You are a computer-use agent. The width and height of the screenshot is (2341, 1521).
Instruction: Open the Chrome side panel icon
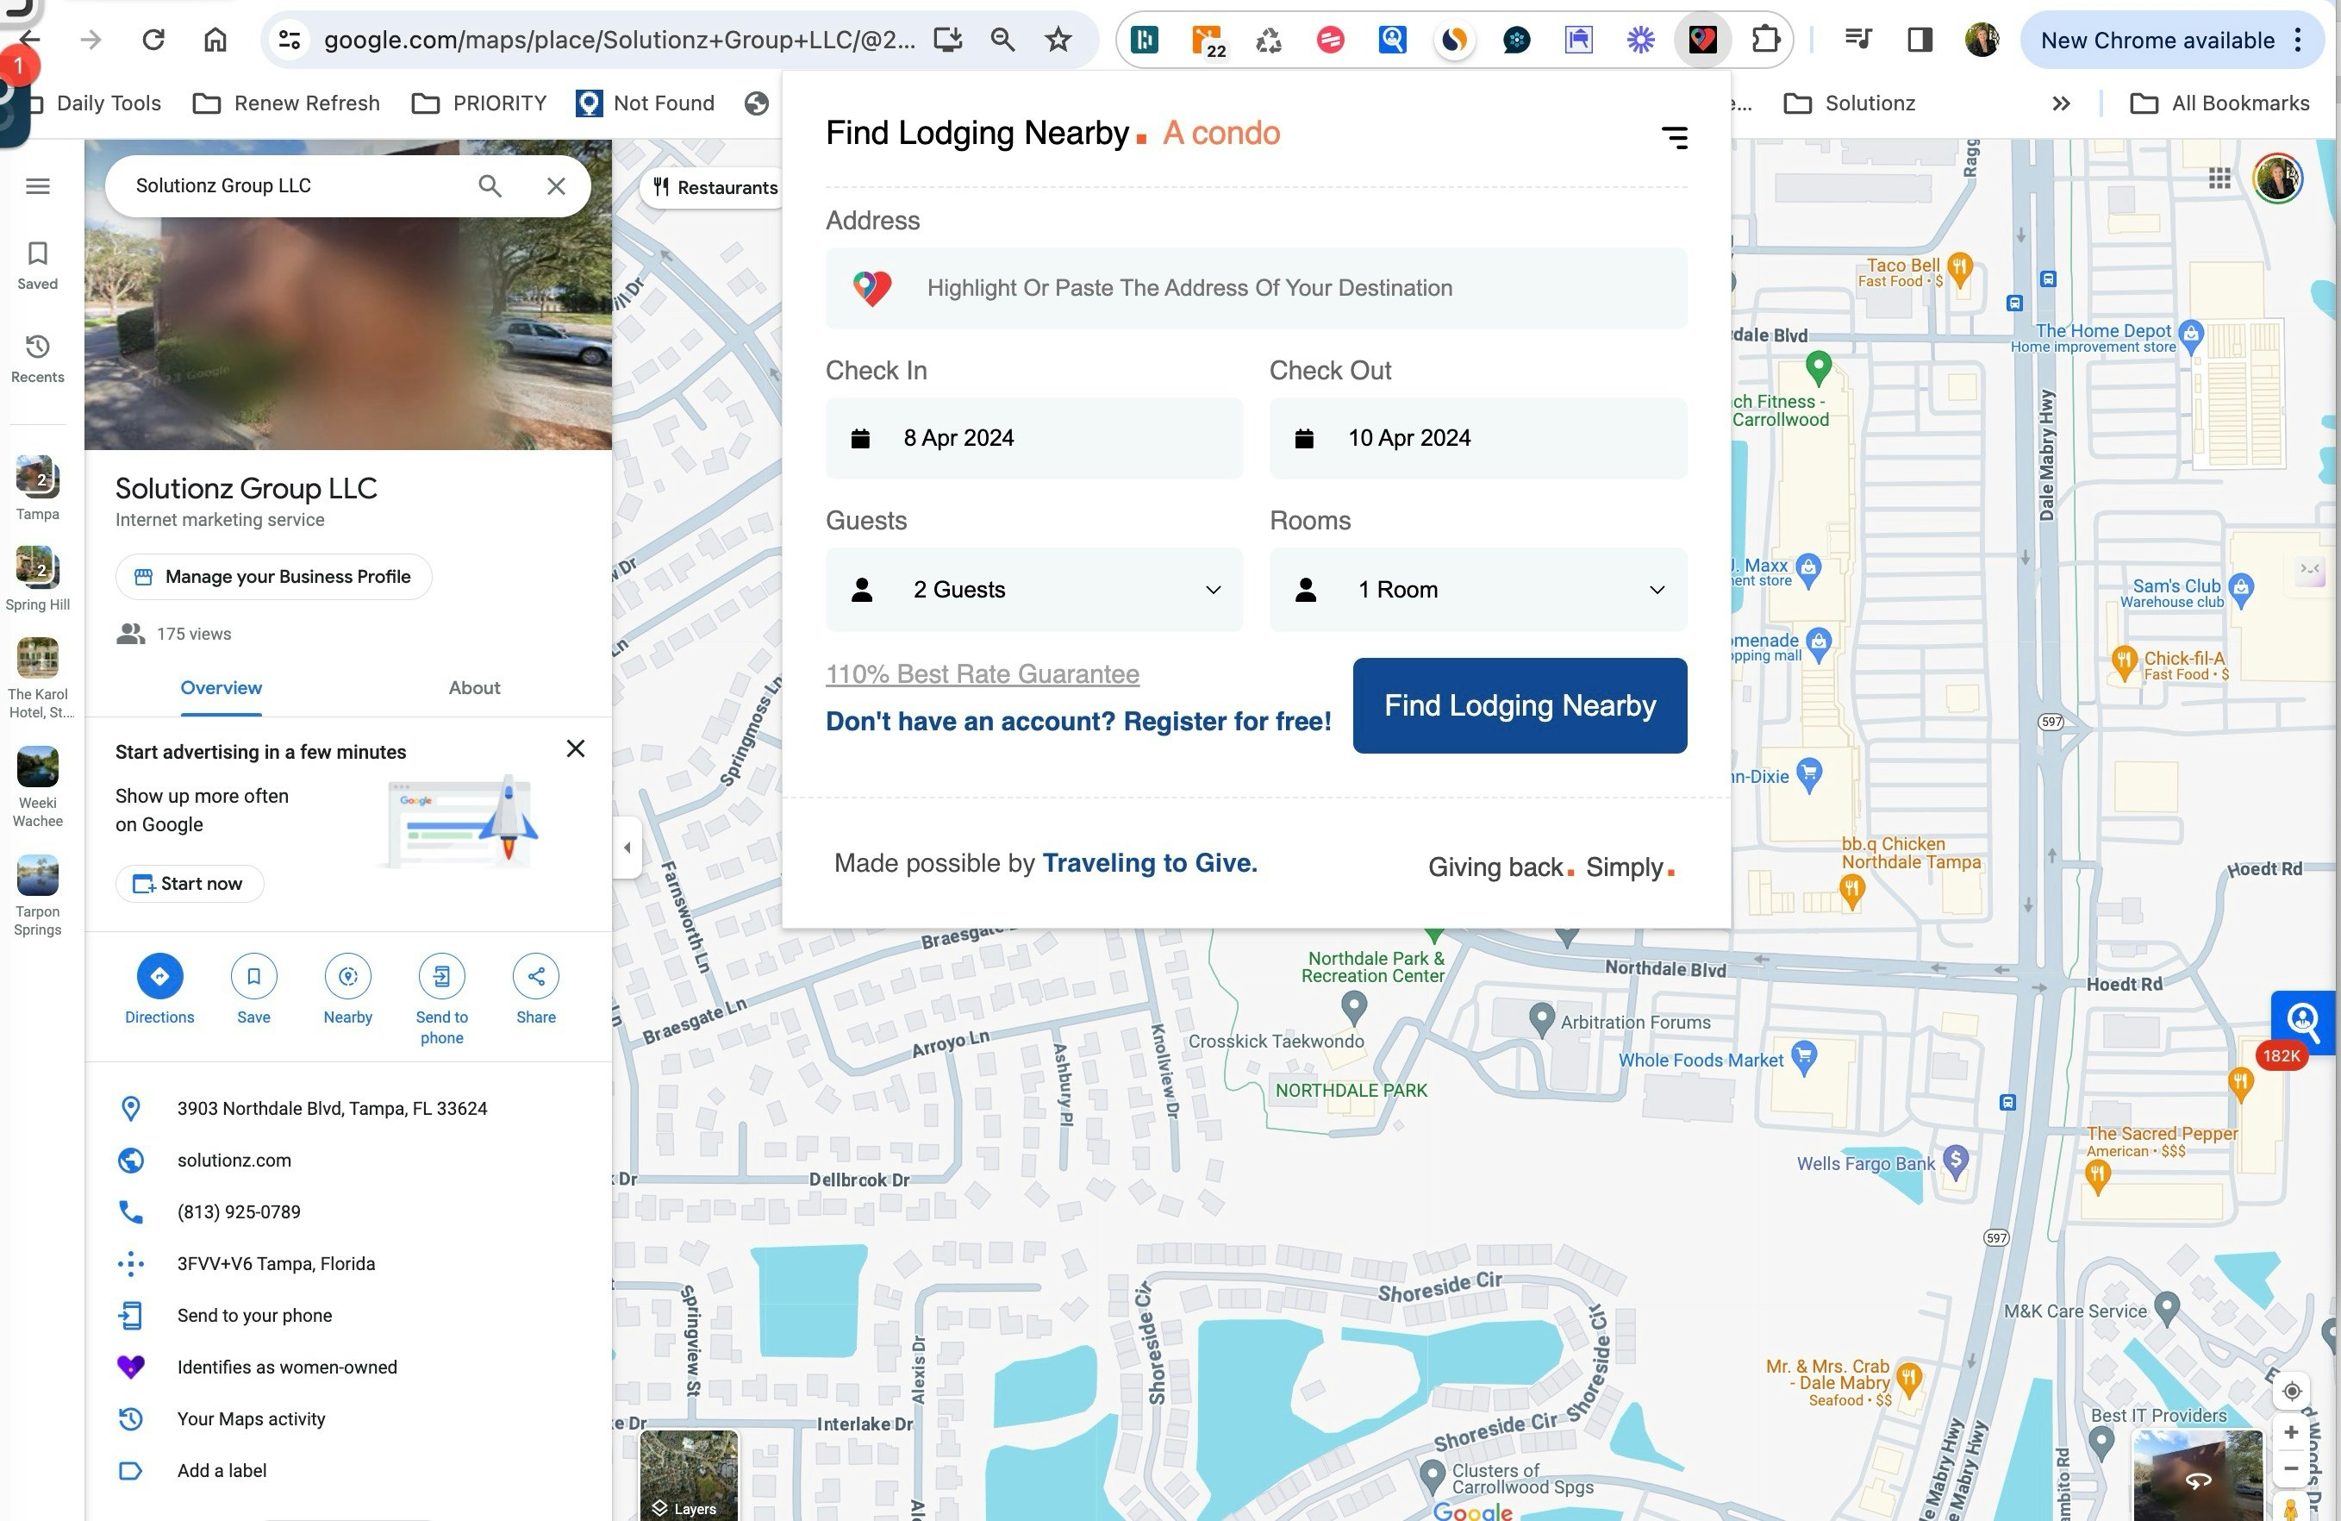[x=1919, y=40]
